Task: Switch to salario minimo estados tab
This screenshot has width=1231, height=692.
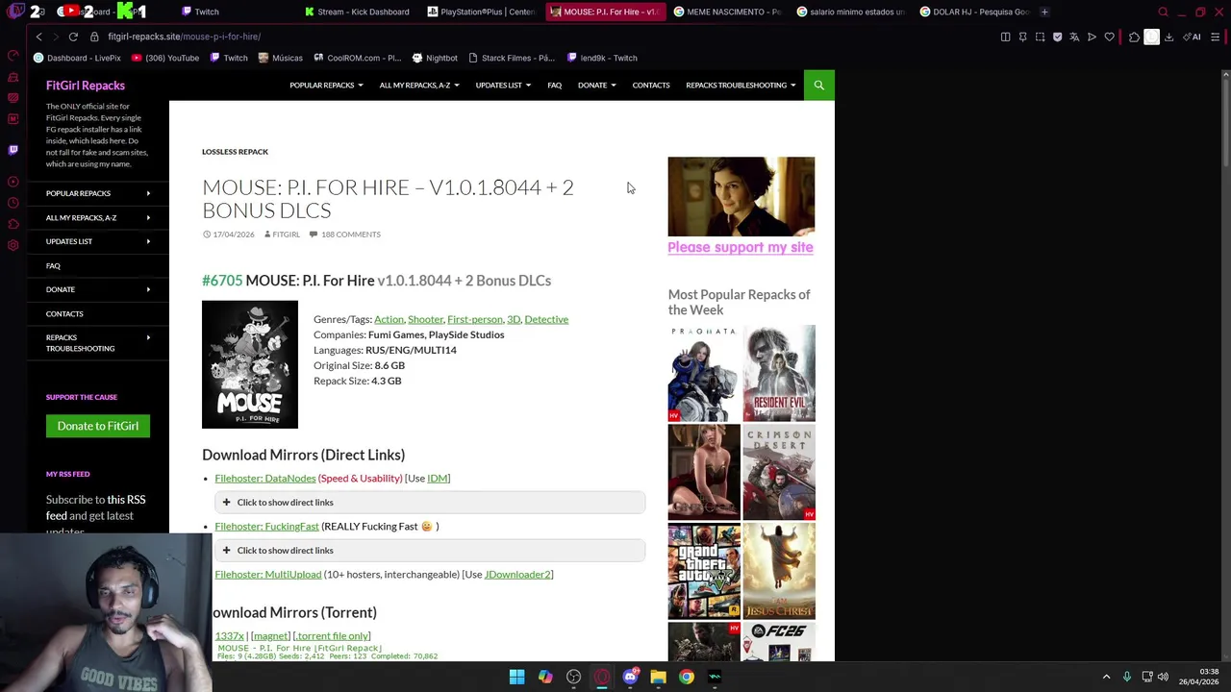Action: coord(850,12)
